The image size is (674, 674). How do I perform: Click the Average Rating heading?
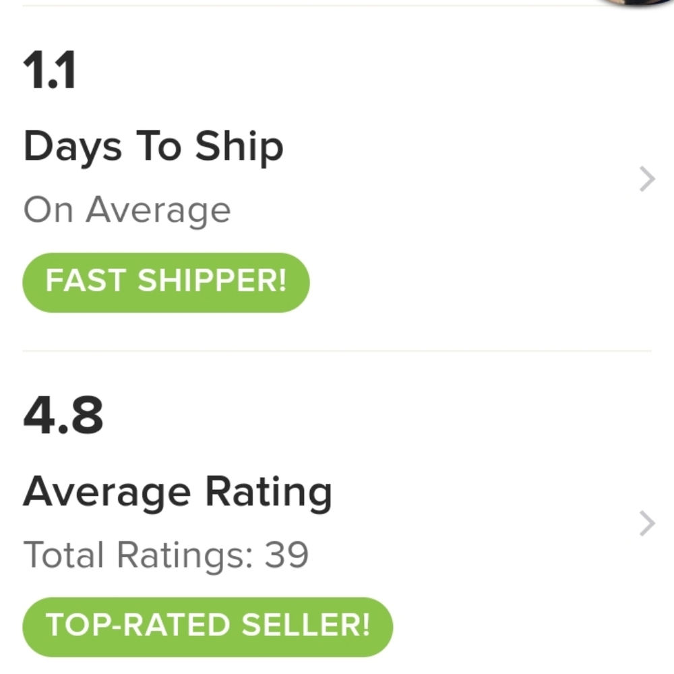point(177,491)
